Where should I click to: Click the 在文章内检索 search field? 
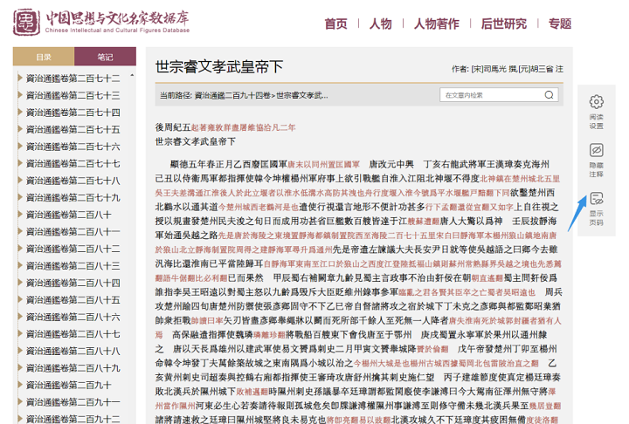tap(493, 94)
